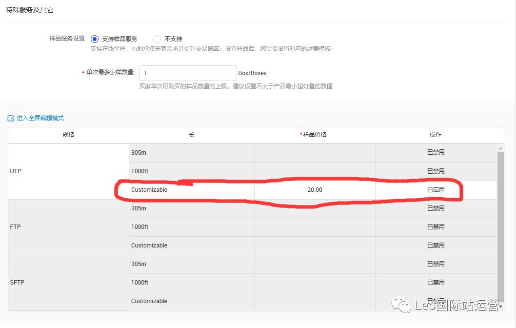This screenshot has height=328, width=516.
Task: Select the 支持样品服务 radio option
Action: pyautogui.click(x=95, y=39)
